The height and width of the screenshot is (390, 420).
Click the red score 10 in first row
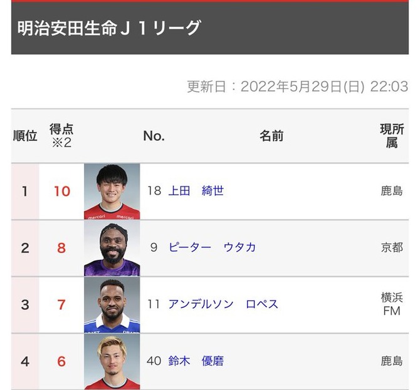tap(62, 192)
